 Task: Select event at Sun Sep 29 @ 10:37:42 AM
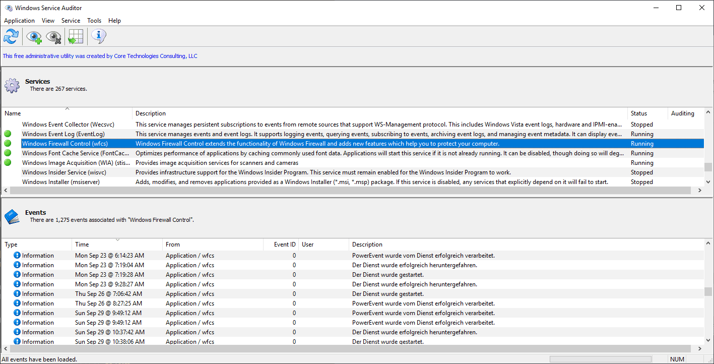353,332
